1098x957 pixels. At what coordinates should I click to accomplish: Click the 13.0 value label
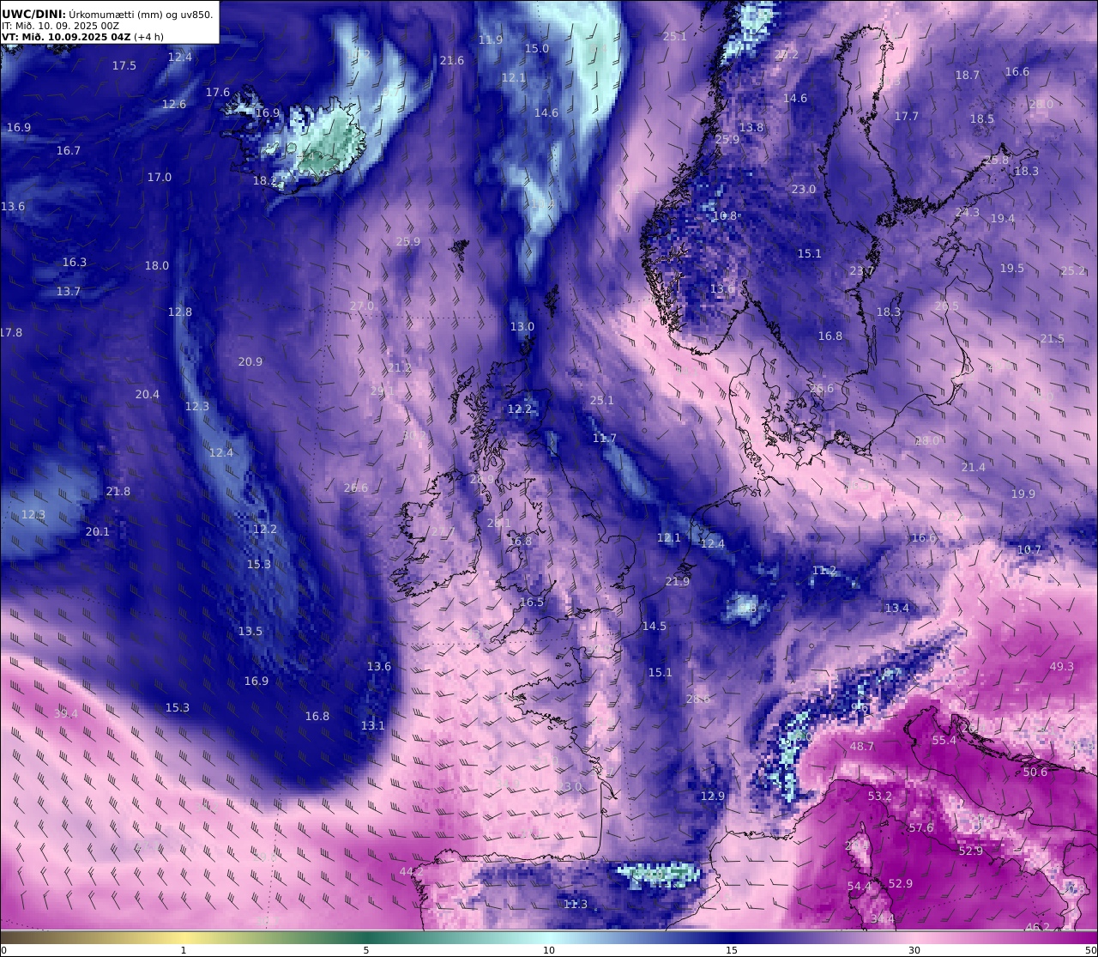[x=522, y=327]
